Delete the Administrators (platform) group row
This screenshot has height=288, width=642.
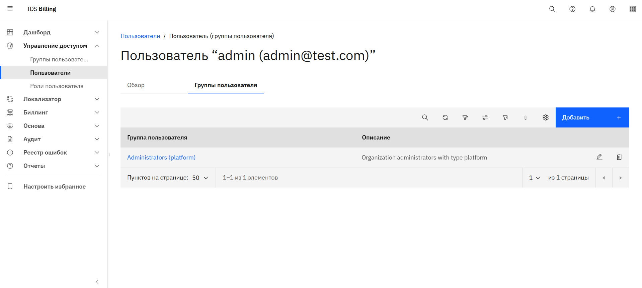[619, 157]
